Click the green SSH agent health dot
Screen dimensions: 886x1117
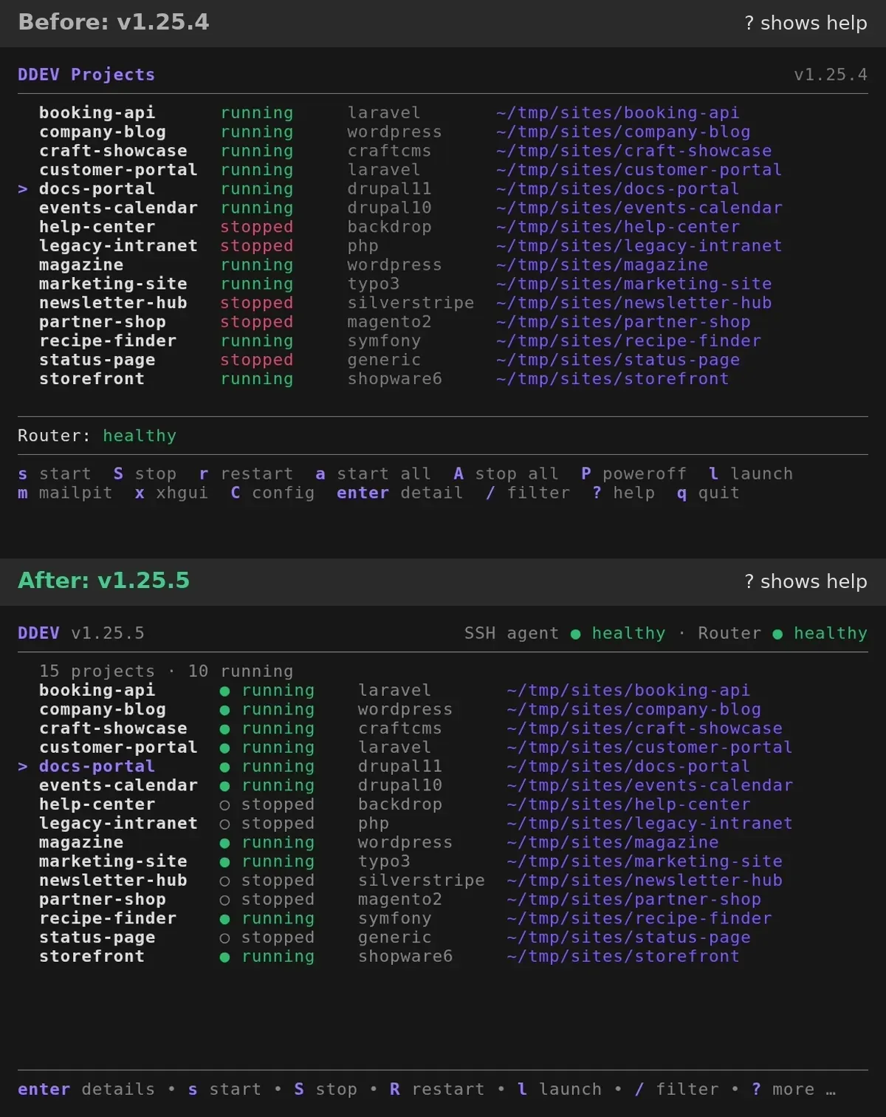click(575, 635)
